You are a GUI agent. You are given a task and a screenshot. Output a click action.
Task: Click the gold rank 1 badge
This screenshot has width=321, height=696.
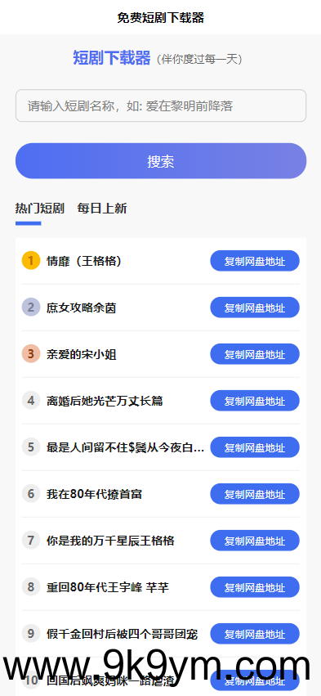point(31,261)
